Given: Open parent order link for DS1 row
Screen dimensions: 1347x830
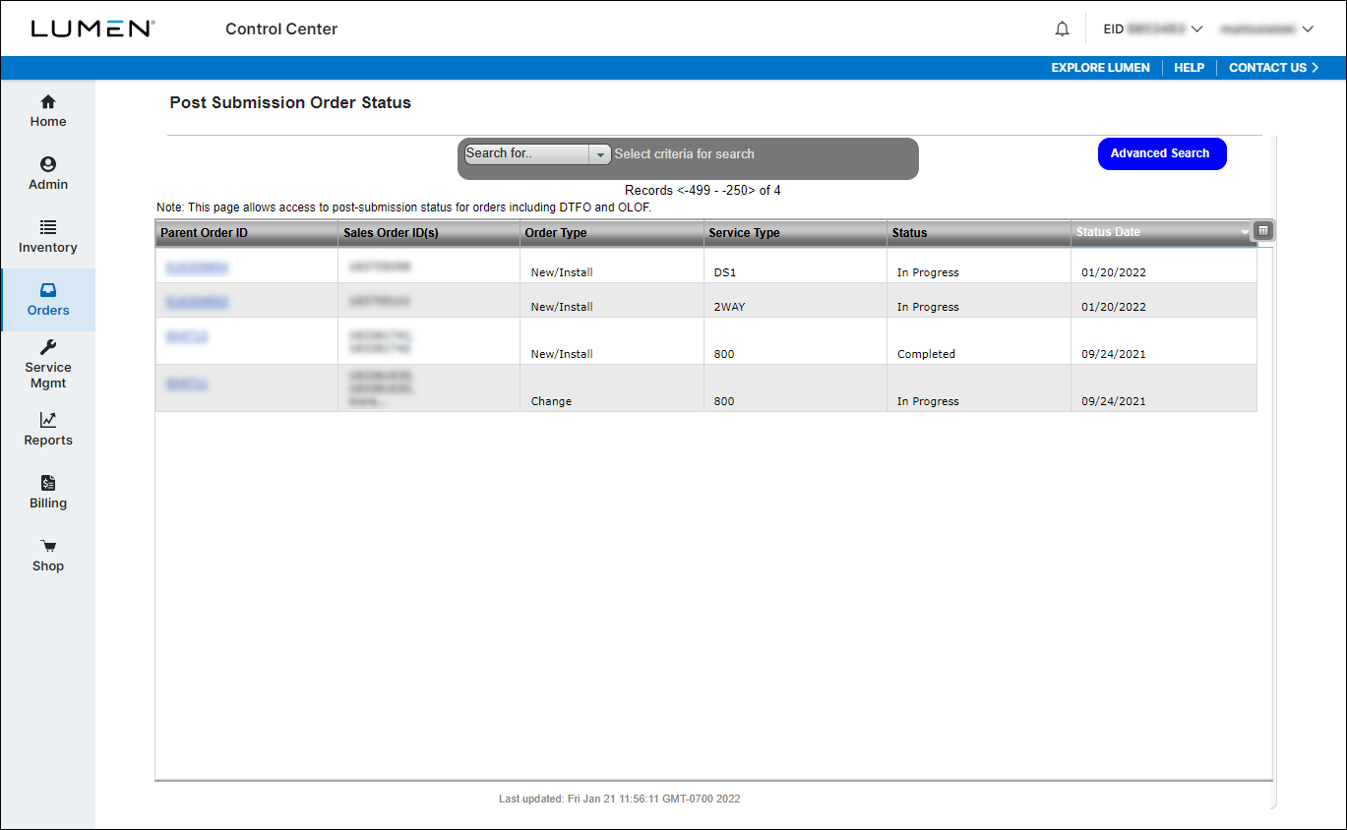Looking at the screenshot, I should (198, 267).
